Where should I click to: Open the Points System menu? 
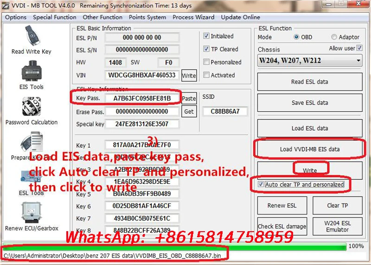(147, 17)
